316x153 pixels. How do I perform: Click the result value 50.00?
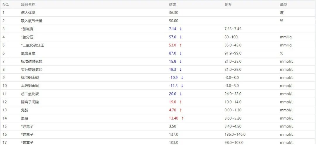pos(174,21)
